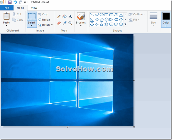172x140 pixels.
Task: Open the Paste dropdown arrow
Action: pyautogui.click(x=6, y=25)
